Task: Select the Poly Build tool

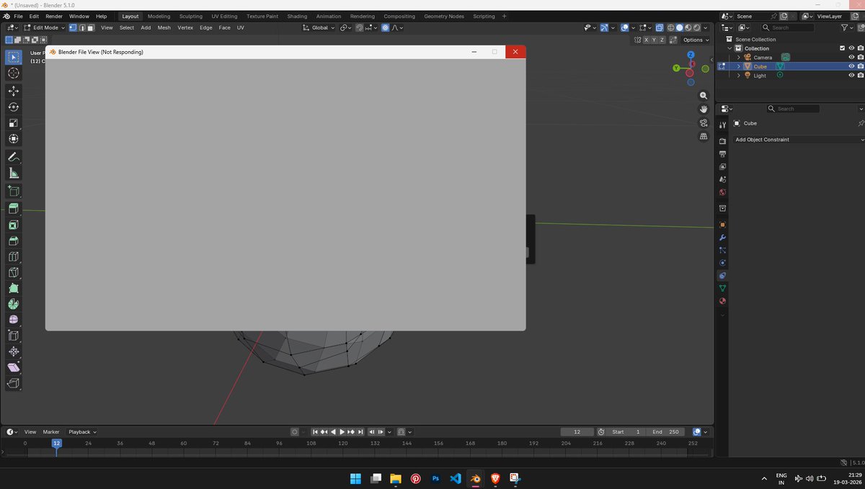Action: point(14,288)
